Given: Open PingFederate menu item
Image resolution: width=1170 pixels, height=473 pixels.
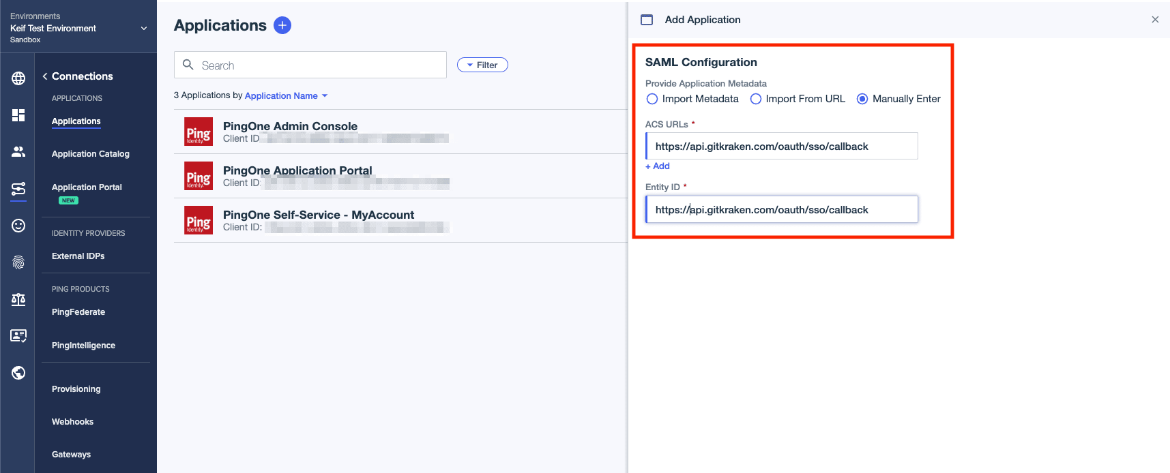Looking at the screenshot, I should pyautogui.click(x=78, y=312).
